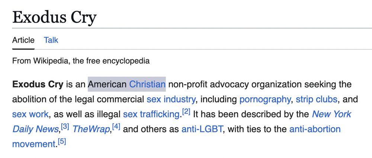
Task: Jump to citation reference [4]
Action: point(116,127)
